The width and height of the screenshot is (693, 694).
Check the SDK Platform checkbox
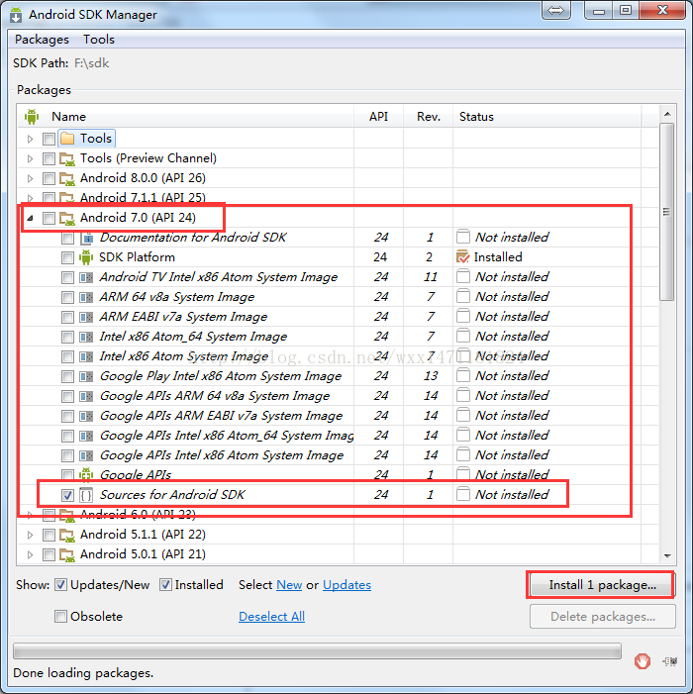(x=67, y=257)
